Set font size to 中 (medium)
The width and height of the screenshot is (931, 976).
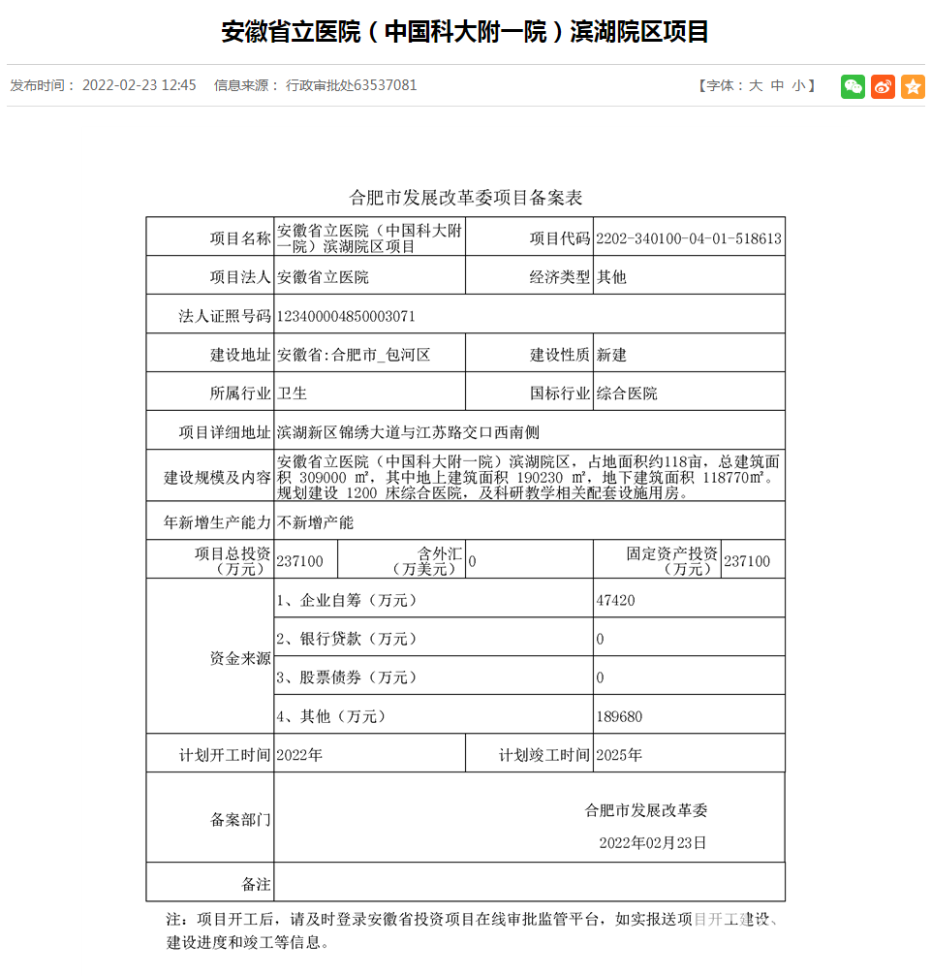777,86
